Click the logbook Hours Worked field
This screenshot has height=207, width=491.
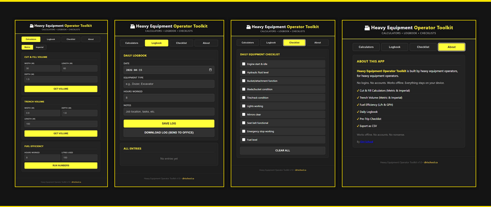(169, 98)
